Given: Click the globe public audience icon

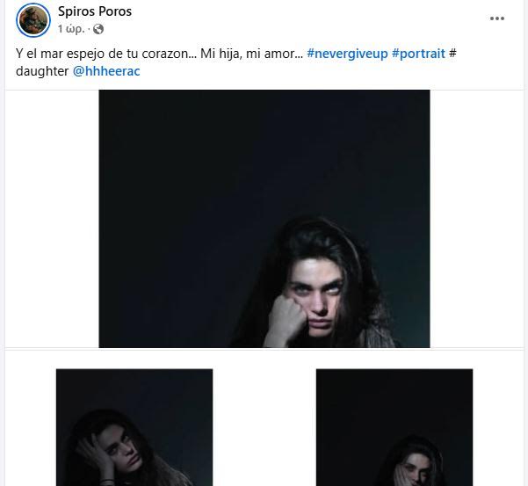Looking at the screenshot, I should (98, 29).
